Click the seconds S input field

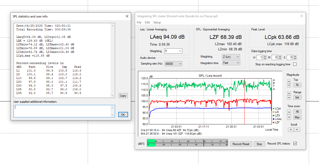click(290, 58)
